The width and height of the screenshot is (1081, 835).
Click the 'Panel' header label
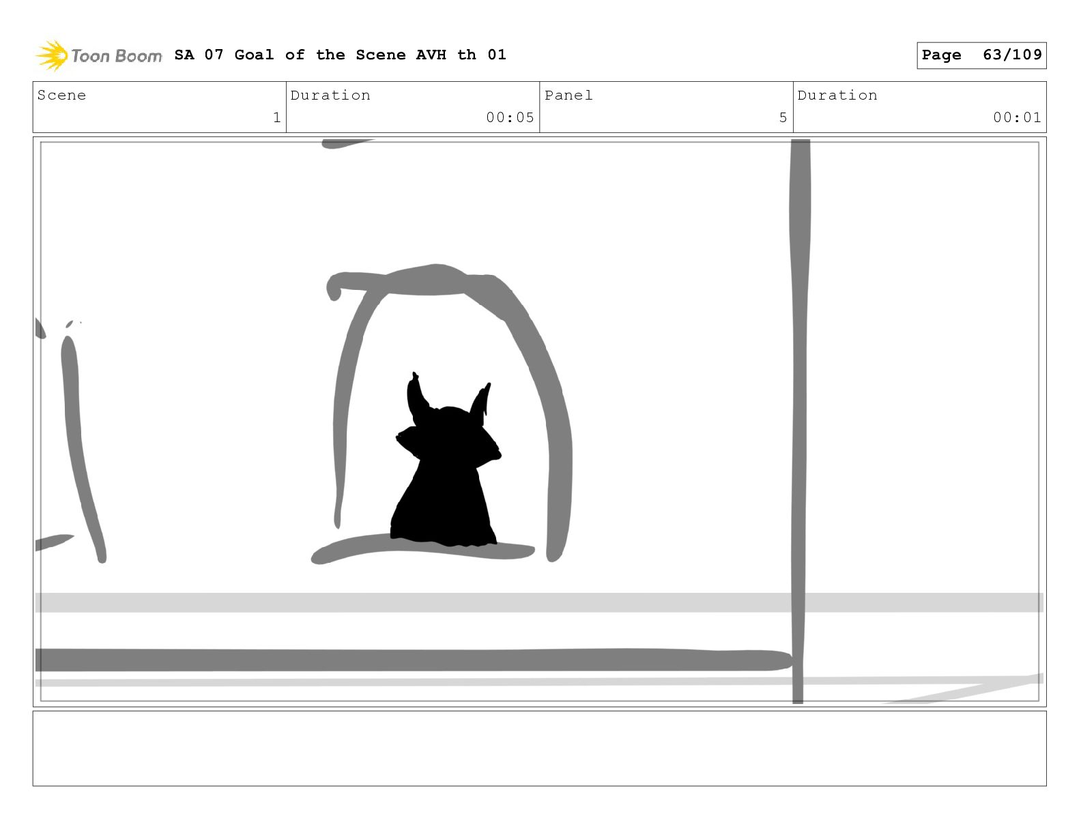pos(568,95)
